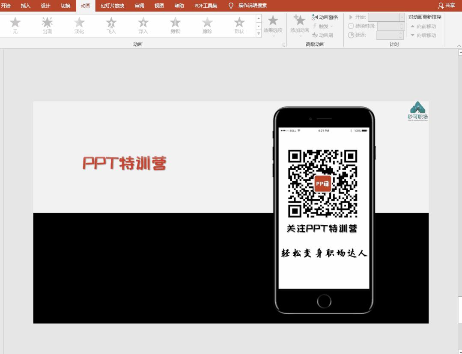Switch to the 审阅 ribbon tab
Screen dimensions: 462x354
139,6
